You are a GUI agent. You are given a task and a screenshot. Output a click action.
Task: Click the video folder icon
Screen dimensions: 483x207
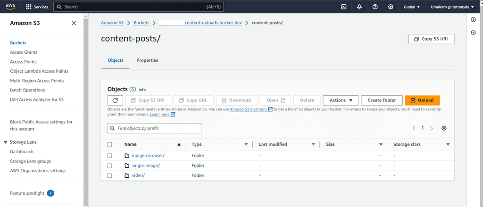(x=127, y=175)
